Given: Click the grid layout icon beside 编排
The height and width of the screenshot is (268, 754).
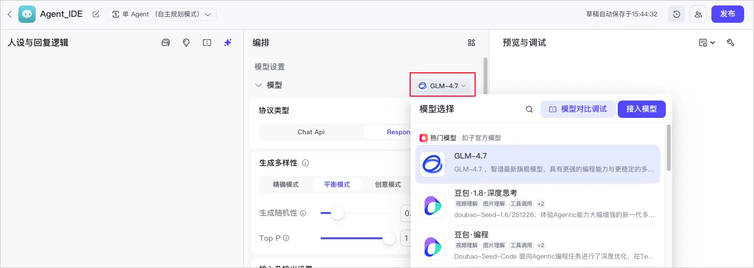Looking at the screenshot, I should [x=472, y=43].
